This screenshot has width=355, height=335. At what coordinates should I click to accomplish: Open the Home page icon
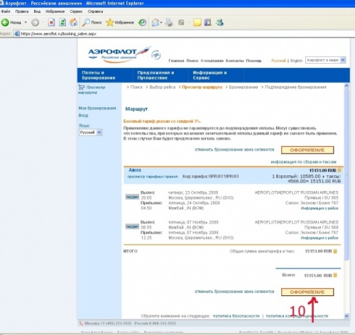point(74,23)
